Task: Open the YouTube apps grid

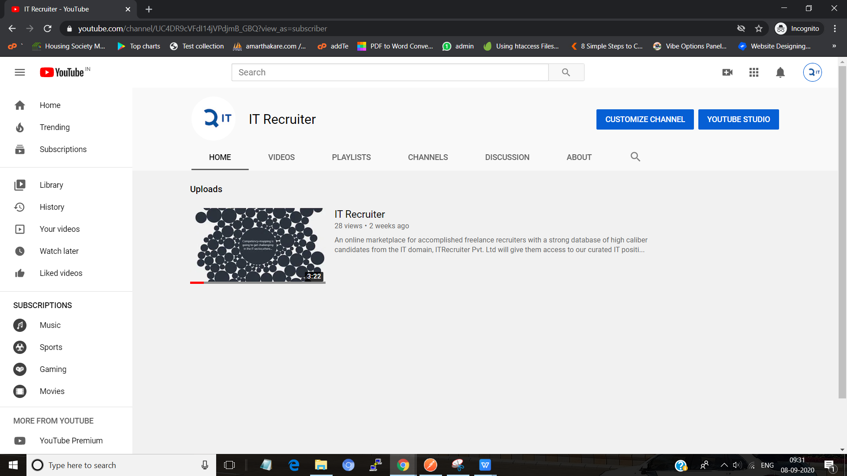Action: [754, 72]
